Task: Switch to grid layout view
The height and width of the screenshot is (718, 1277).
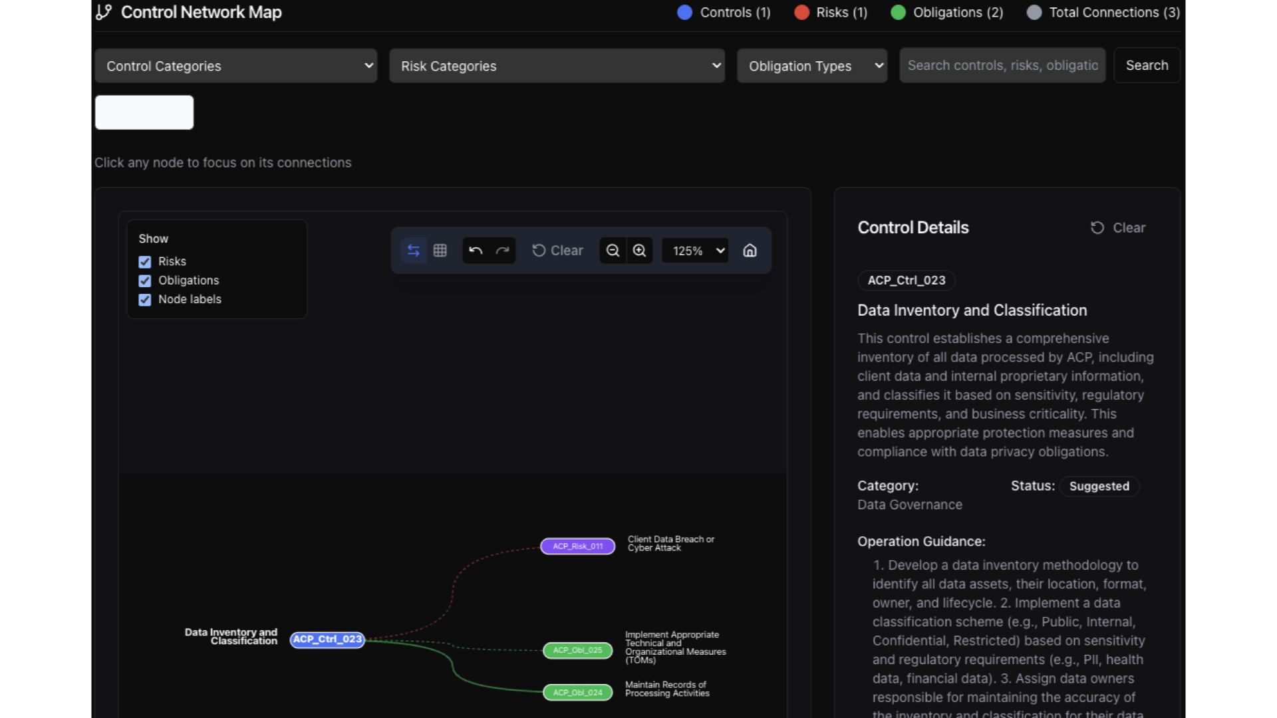Action: tap(440, 251)
